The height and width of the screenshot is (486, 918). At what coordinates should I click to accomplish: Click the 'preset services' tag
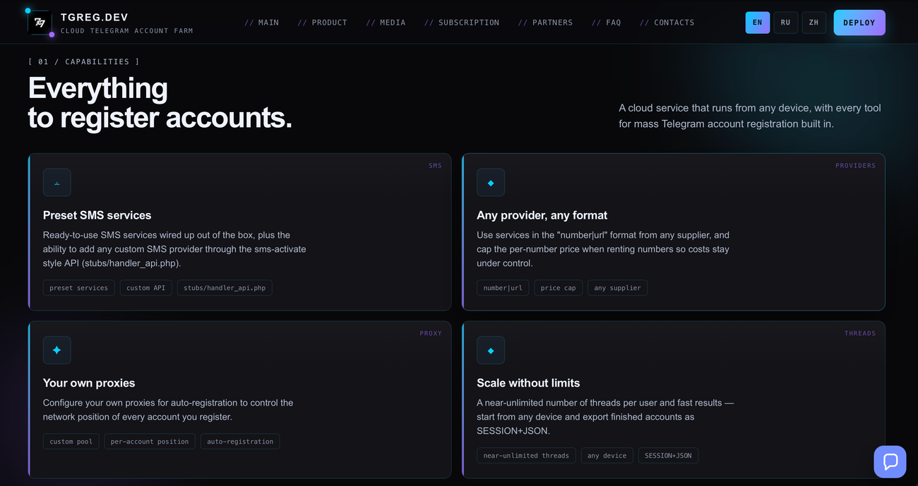[x=78, y=288]
